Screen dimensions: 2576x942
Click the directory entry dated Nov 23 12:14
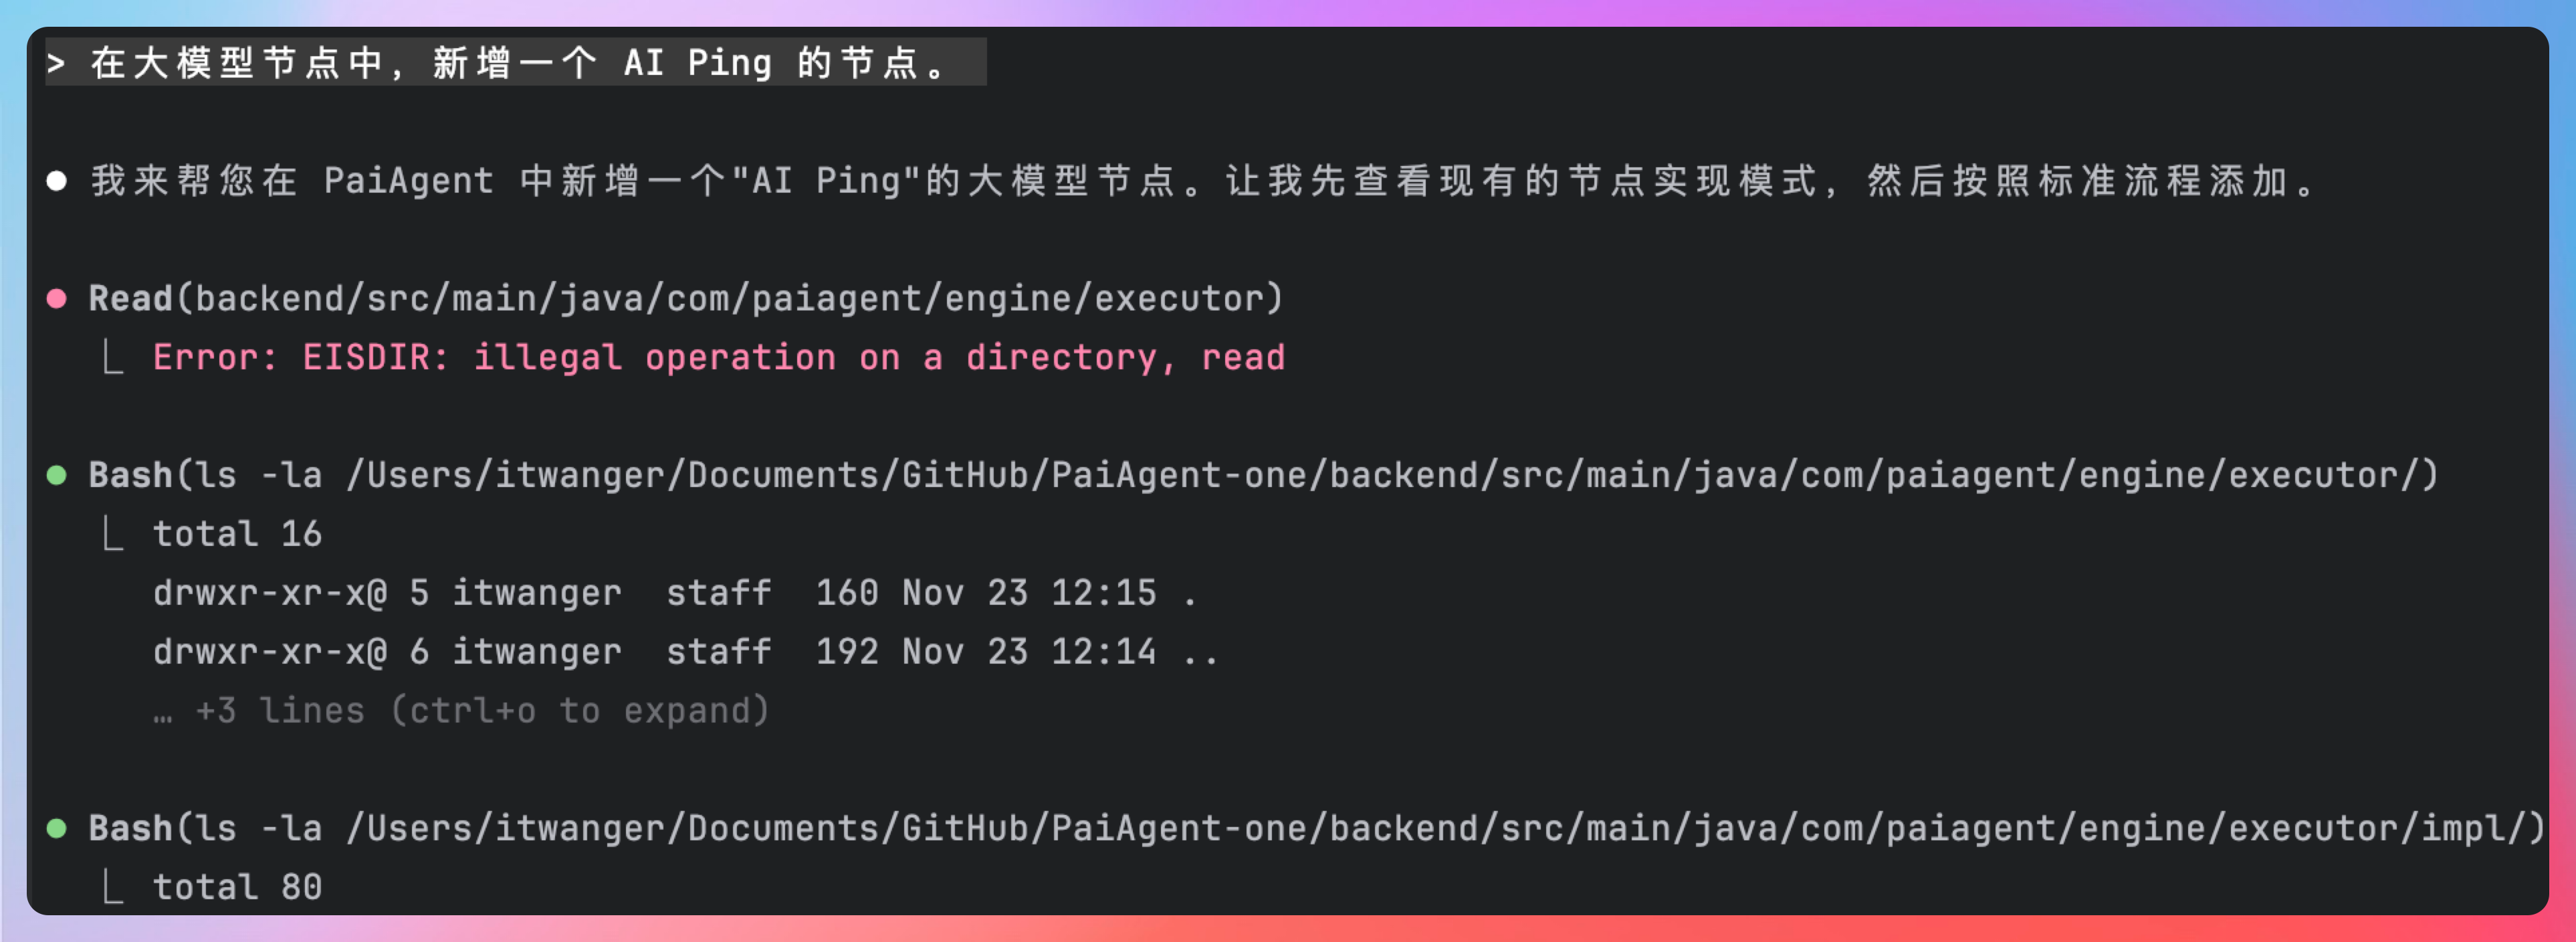pos(685,652)
